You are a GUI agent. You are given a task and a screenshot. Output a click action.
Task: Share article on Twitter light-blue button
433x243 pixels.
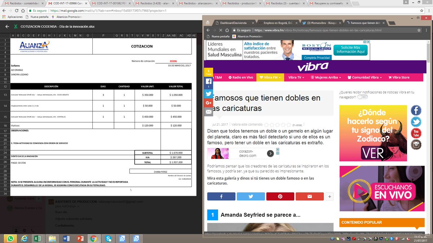[x=251, y=197]
